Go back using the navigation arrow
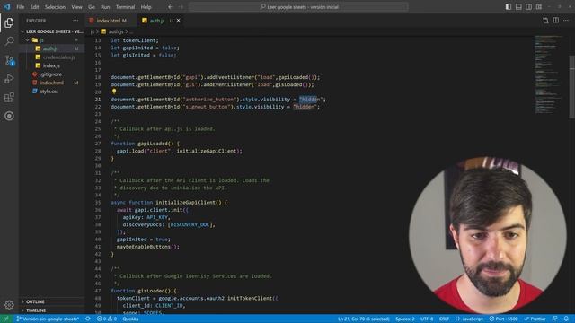Viewport: 575px width, 323px height. pos(171,7)
